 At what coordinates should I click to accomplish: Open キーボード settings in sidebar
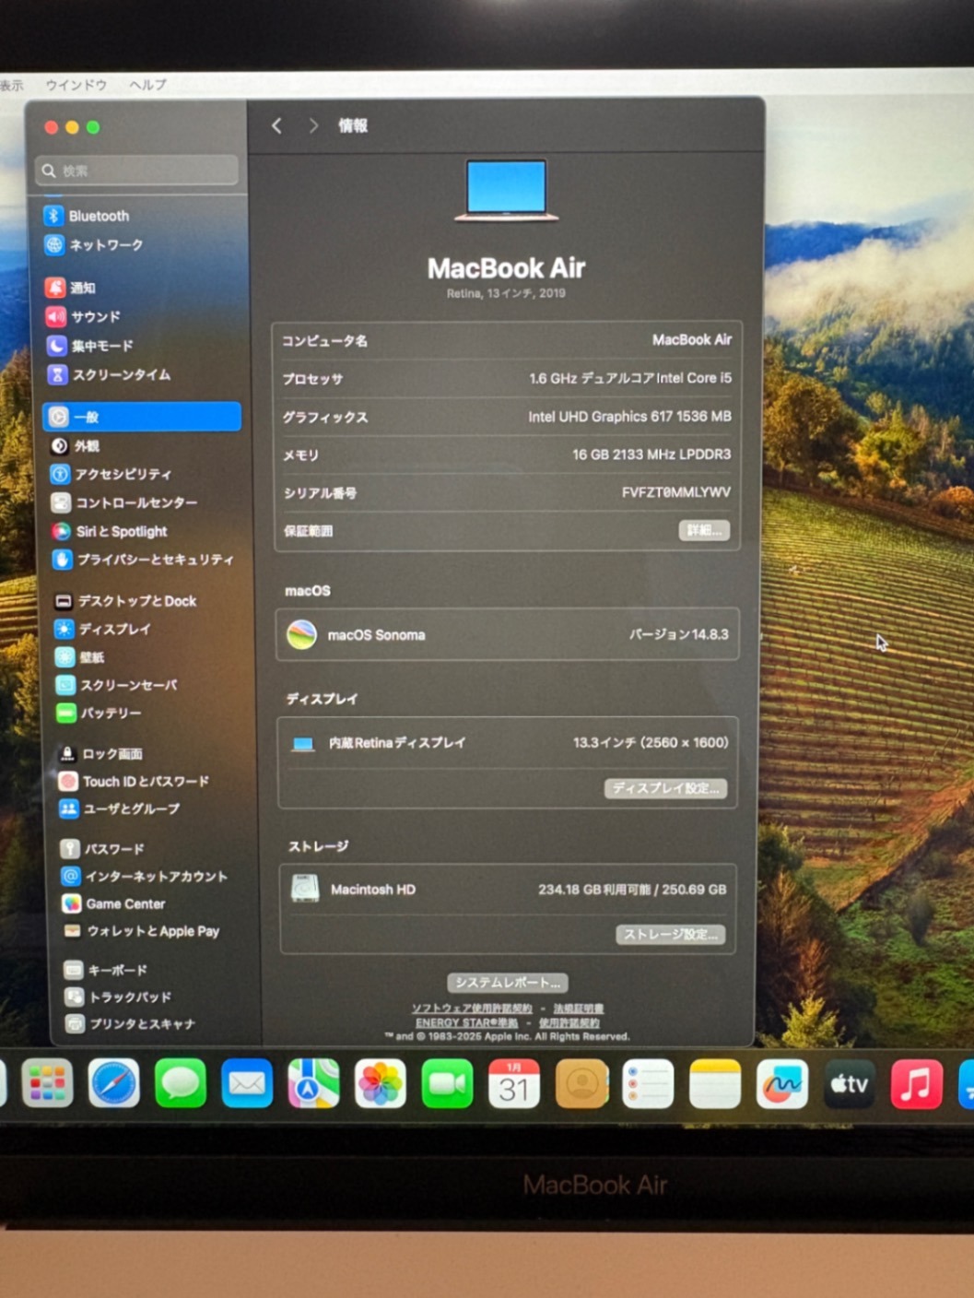(106, 970)
